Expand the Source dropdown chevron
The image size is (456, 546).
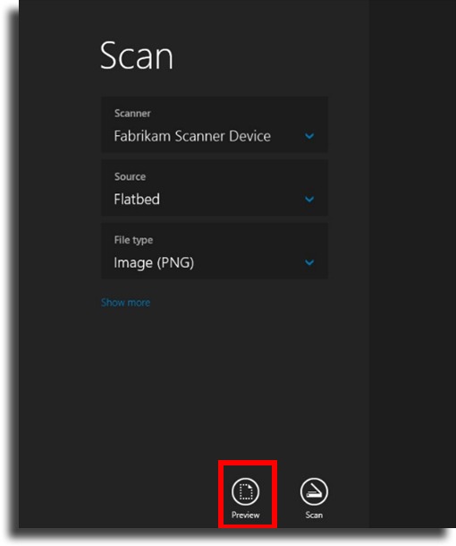coord(309,200)
